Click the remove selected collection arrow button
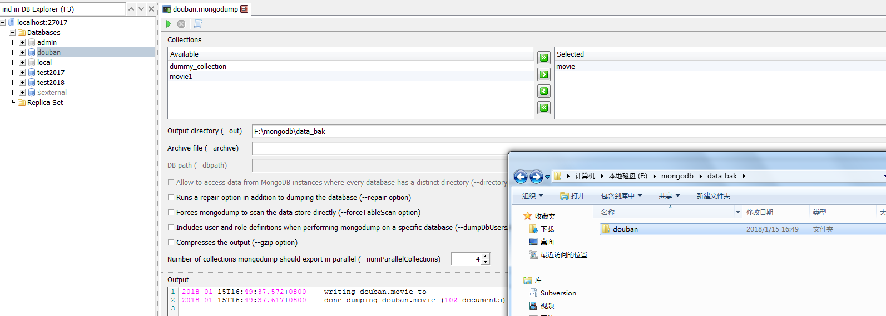Viewport: 886px width, 316px height. tap(544, 91)
